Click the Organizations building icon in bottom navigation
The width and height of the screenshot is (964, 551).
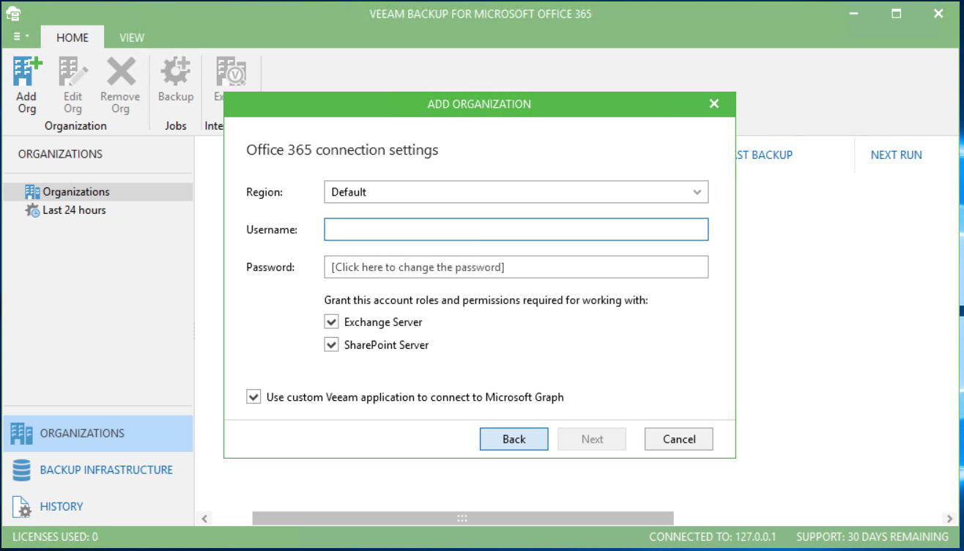(22, 433)
